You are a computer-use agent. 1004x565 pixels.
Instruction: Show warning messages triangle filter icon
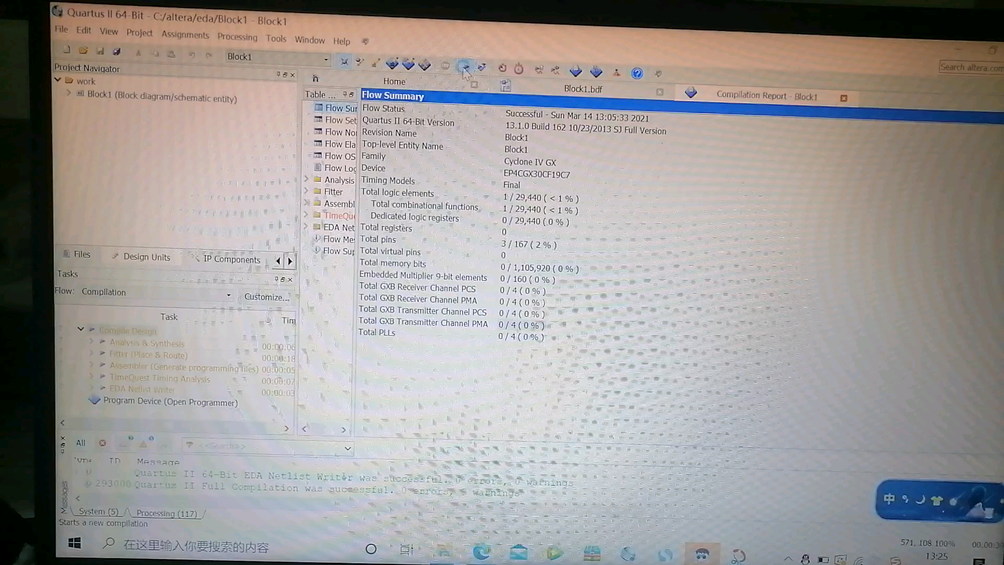click(x=143, y=444)
